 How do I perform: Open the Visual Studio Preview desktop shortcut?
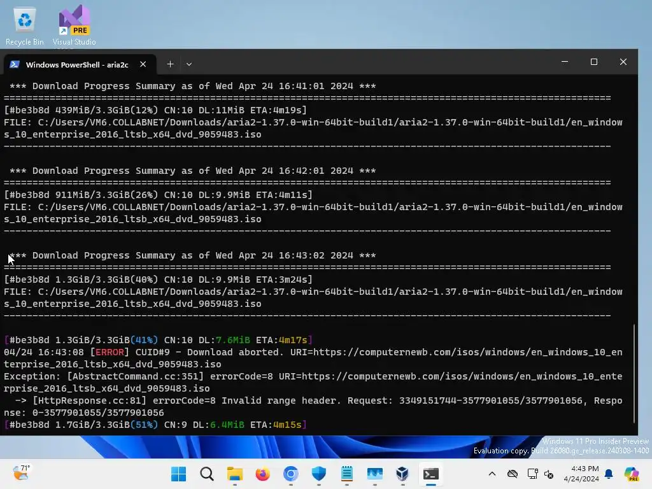[x=74, y=26]
